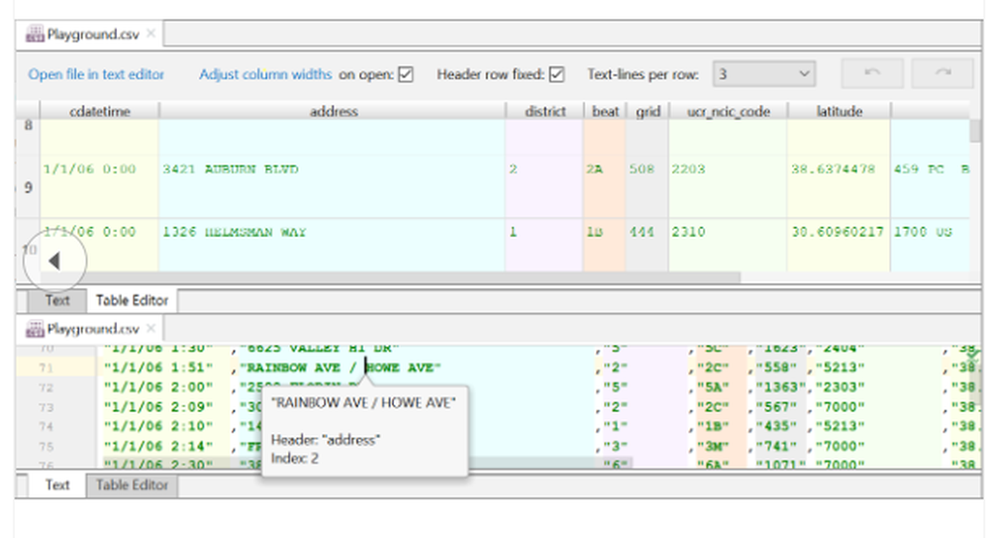Select row number 9 header

[28, 187]
